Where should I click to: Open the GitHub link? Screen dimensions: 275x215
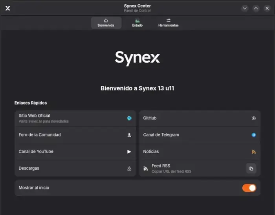pos(200,118)
